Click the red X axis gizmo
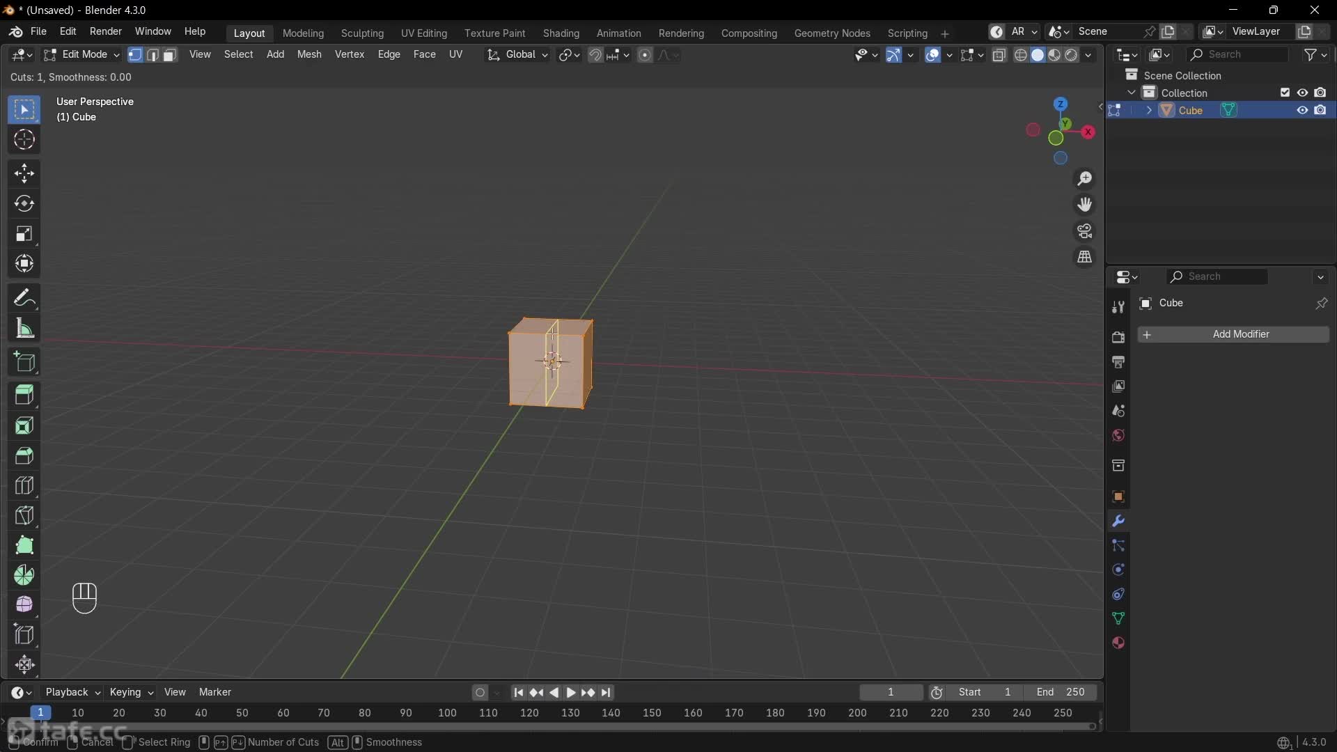Image resolution: width=1337 pixels, height=752 pixels. tap(1088, 132)
